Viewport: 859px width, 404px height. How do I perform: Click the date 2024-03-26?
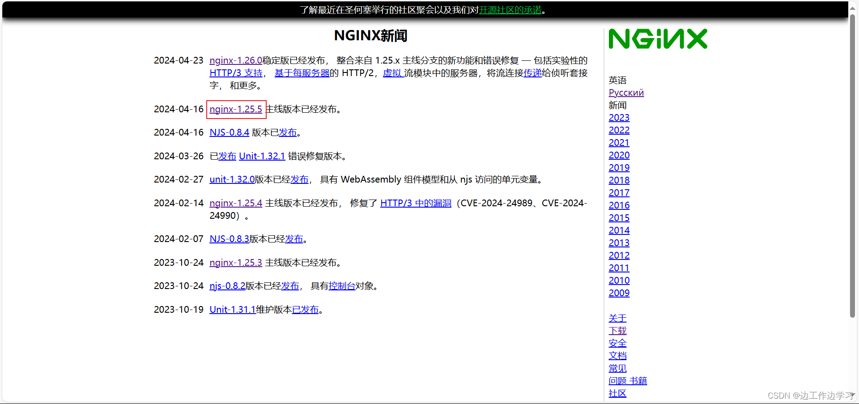(x=179, y=156)
